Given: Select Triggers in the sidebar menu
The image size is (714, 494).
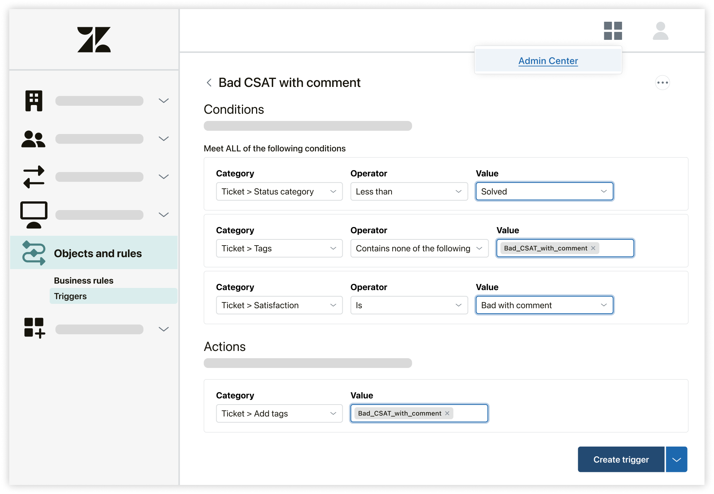Looking at the screenshot, I should pos(70,296).
